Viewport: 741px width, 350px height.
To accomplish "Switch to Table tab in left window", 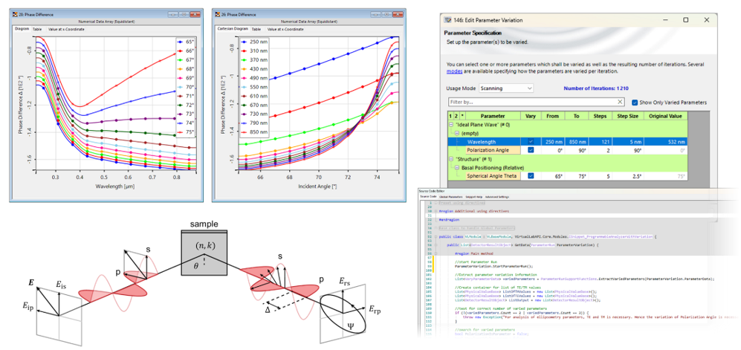I will coord(37,28).
